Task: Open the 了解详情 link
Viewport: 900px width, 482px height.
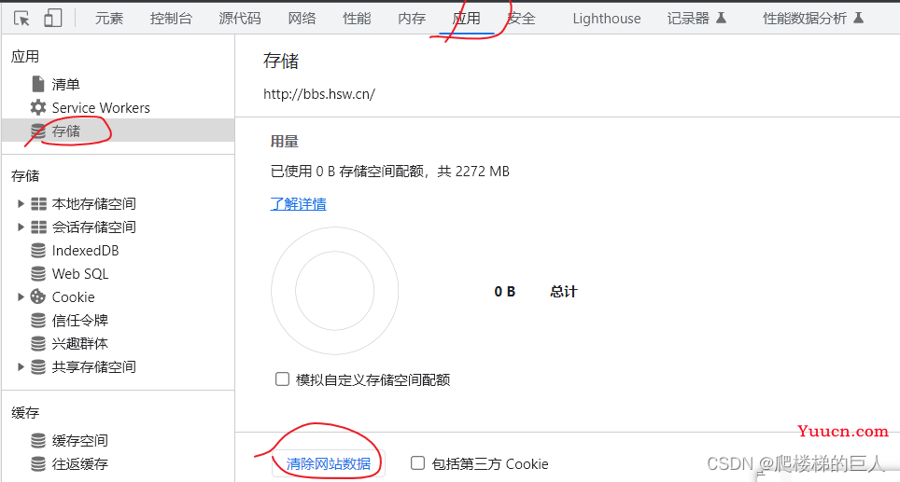Action: pyautogui.click(x=298, y=204)
